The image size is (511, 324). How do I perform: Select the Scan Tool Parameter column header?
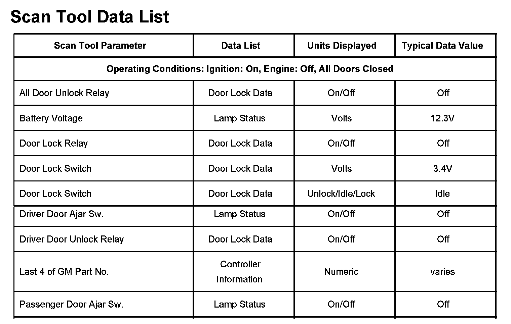[100, 46]
